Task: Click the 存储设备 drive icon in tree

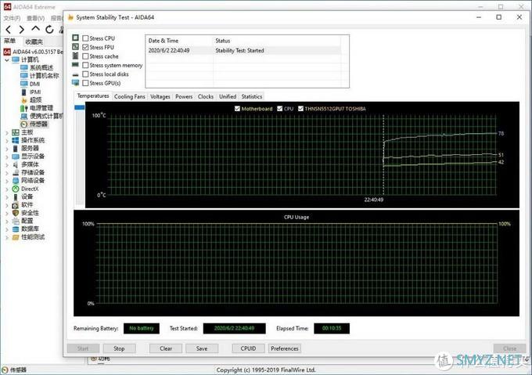Action: pyautogui.click(x=16, y=172)
